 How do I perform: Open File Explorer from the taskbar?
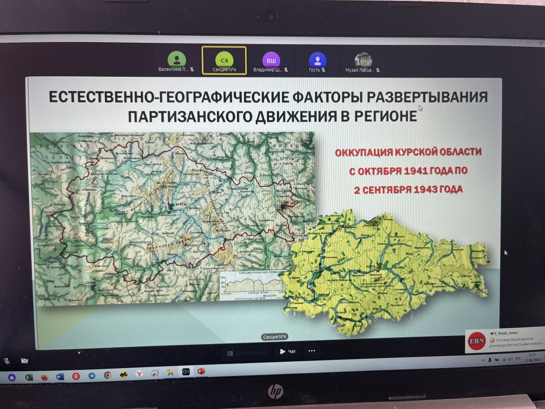coord(170,373)
